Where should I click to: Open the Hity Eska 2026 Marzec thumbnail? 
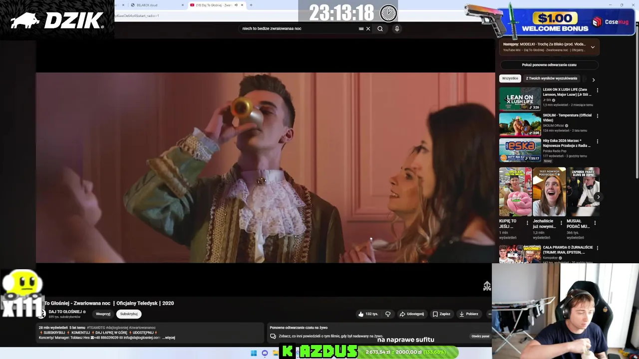[520, 150]
